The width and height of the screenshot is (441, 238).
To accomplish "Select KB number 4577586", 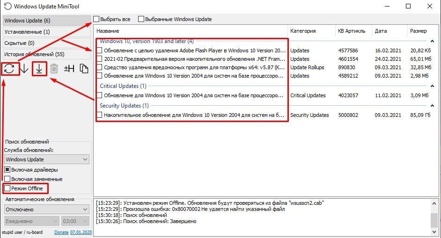I will tap(348, 50).
